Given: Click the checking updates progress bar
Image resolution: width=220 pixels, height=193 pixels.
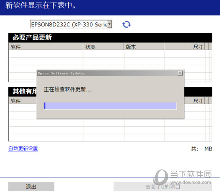Looking at the screenshot, I should pyautogui.click(x=110, y=106).
